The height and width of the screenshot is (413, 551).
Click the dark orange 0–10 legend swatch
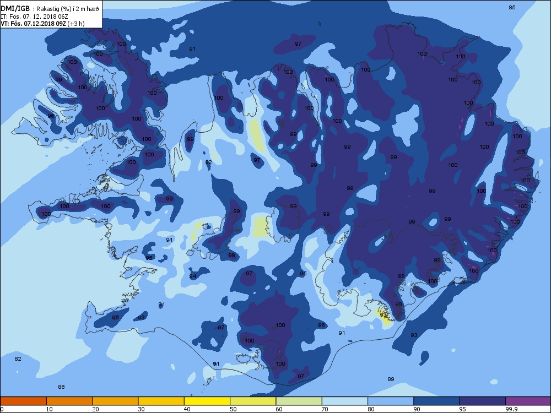(x=23, y=401)
